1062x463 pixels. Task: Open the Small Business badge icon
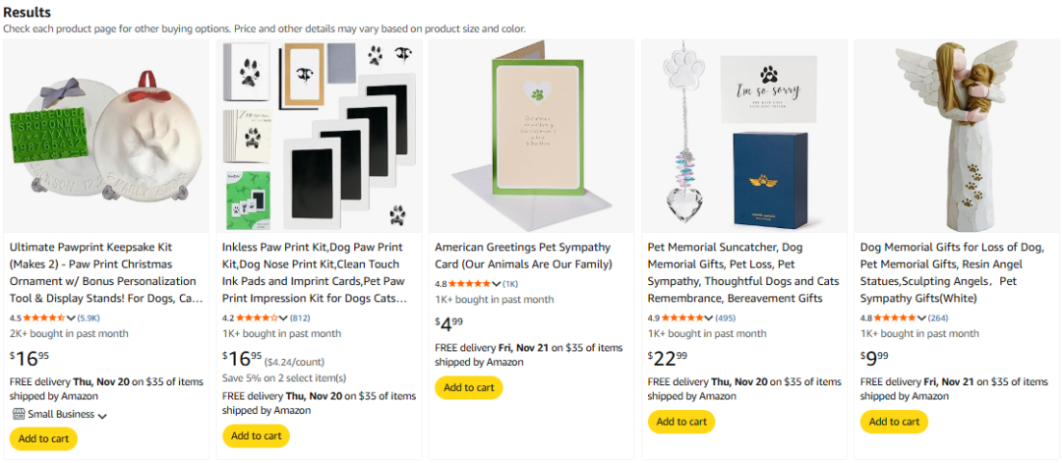(x=18, y=414)
